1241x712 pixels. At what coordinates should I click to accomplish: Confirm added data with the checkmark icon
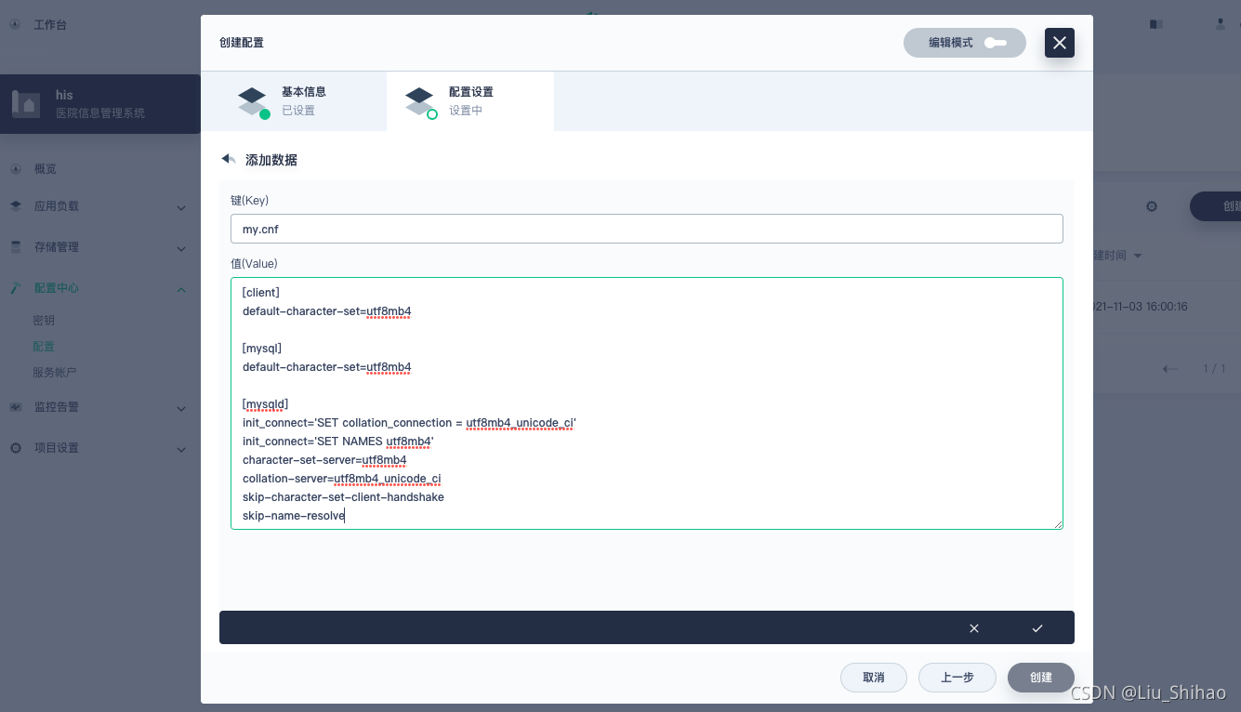point(1037,628)
